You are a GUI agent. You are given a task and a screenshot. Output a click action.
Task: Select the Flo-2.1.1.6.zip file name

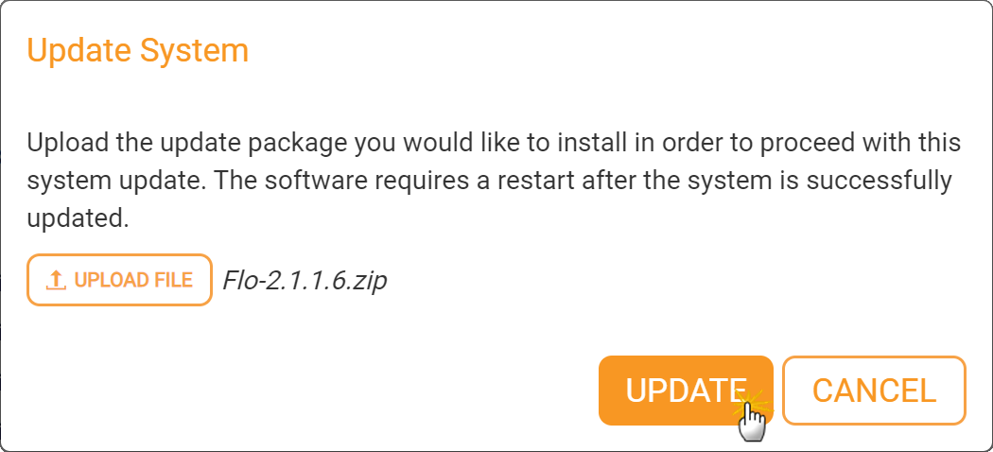305,280
